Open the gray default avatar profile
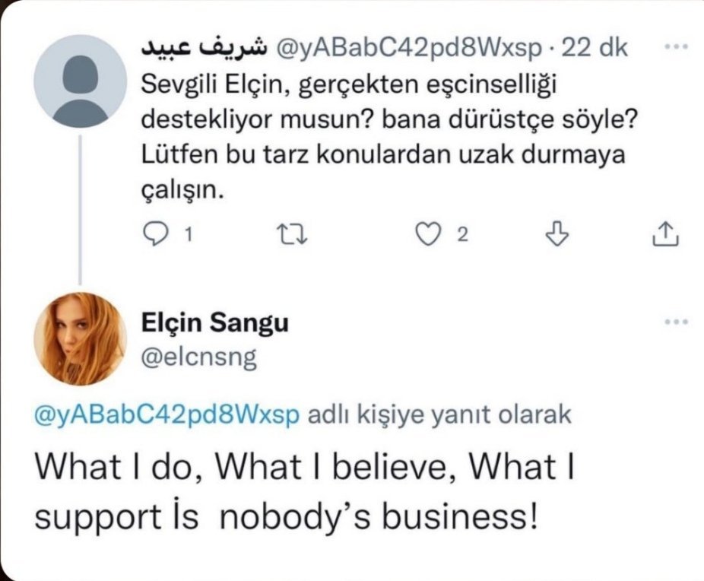 [81, 81]
